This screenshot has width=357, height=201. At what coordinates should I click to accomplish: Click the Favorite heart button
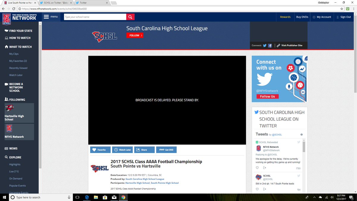coord(100,150)
